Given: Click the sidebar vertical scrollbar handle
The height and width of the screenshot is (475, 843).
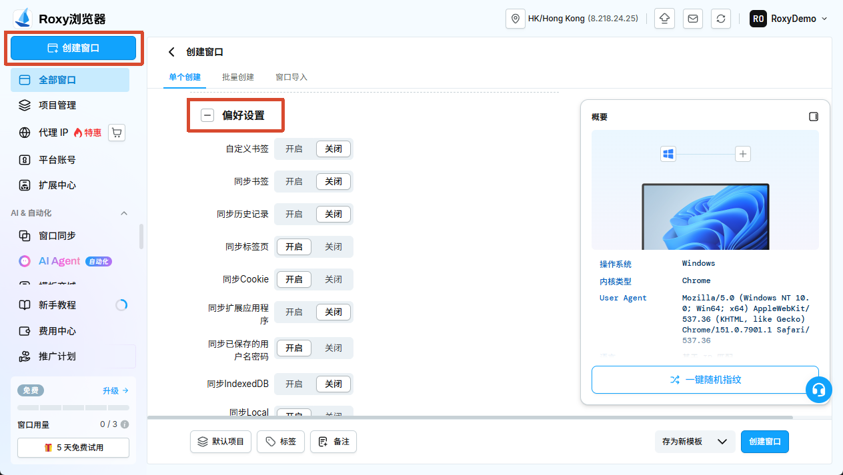Looking at the screenshot, I should [141, 236].
